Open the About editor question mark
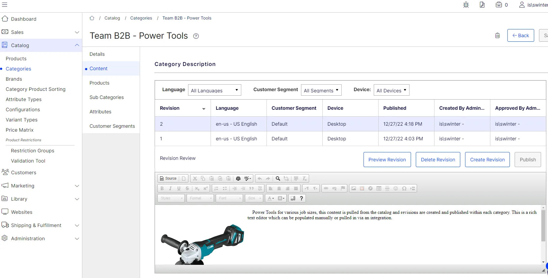 coord(301,198)
